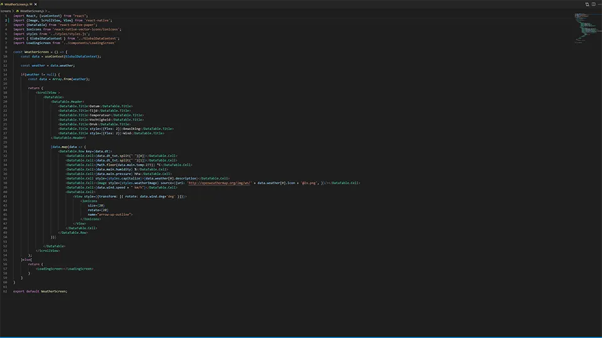Viewport: 602px width, 338px height.
Task: Click 'Math.floor(data.main.temp-273)' expression
Action: [126, 165]
